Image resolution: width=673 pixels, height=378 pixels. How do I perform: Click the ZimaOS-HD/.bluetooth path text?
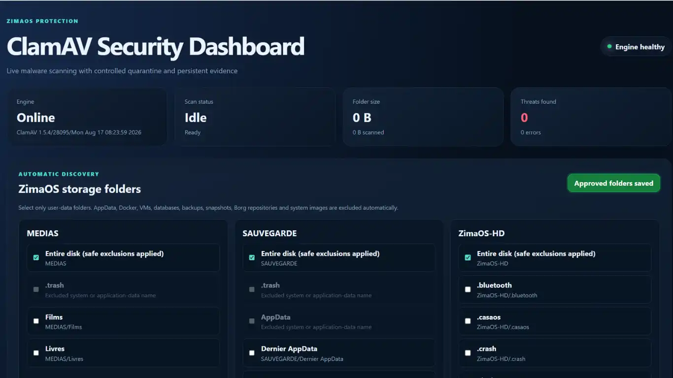[507, 296]
